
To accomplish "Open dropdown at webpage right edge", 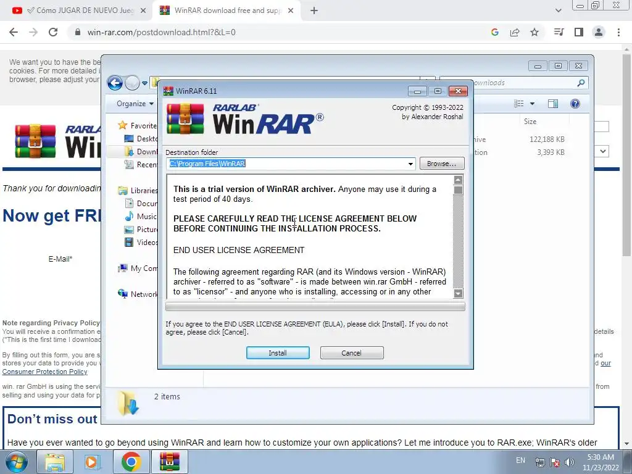I will point(602,152).
